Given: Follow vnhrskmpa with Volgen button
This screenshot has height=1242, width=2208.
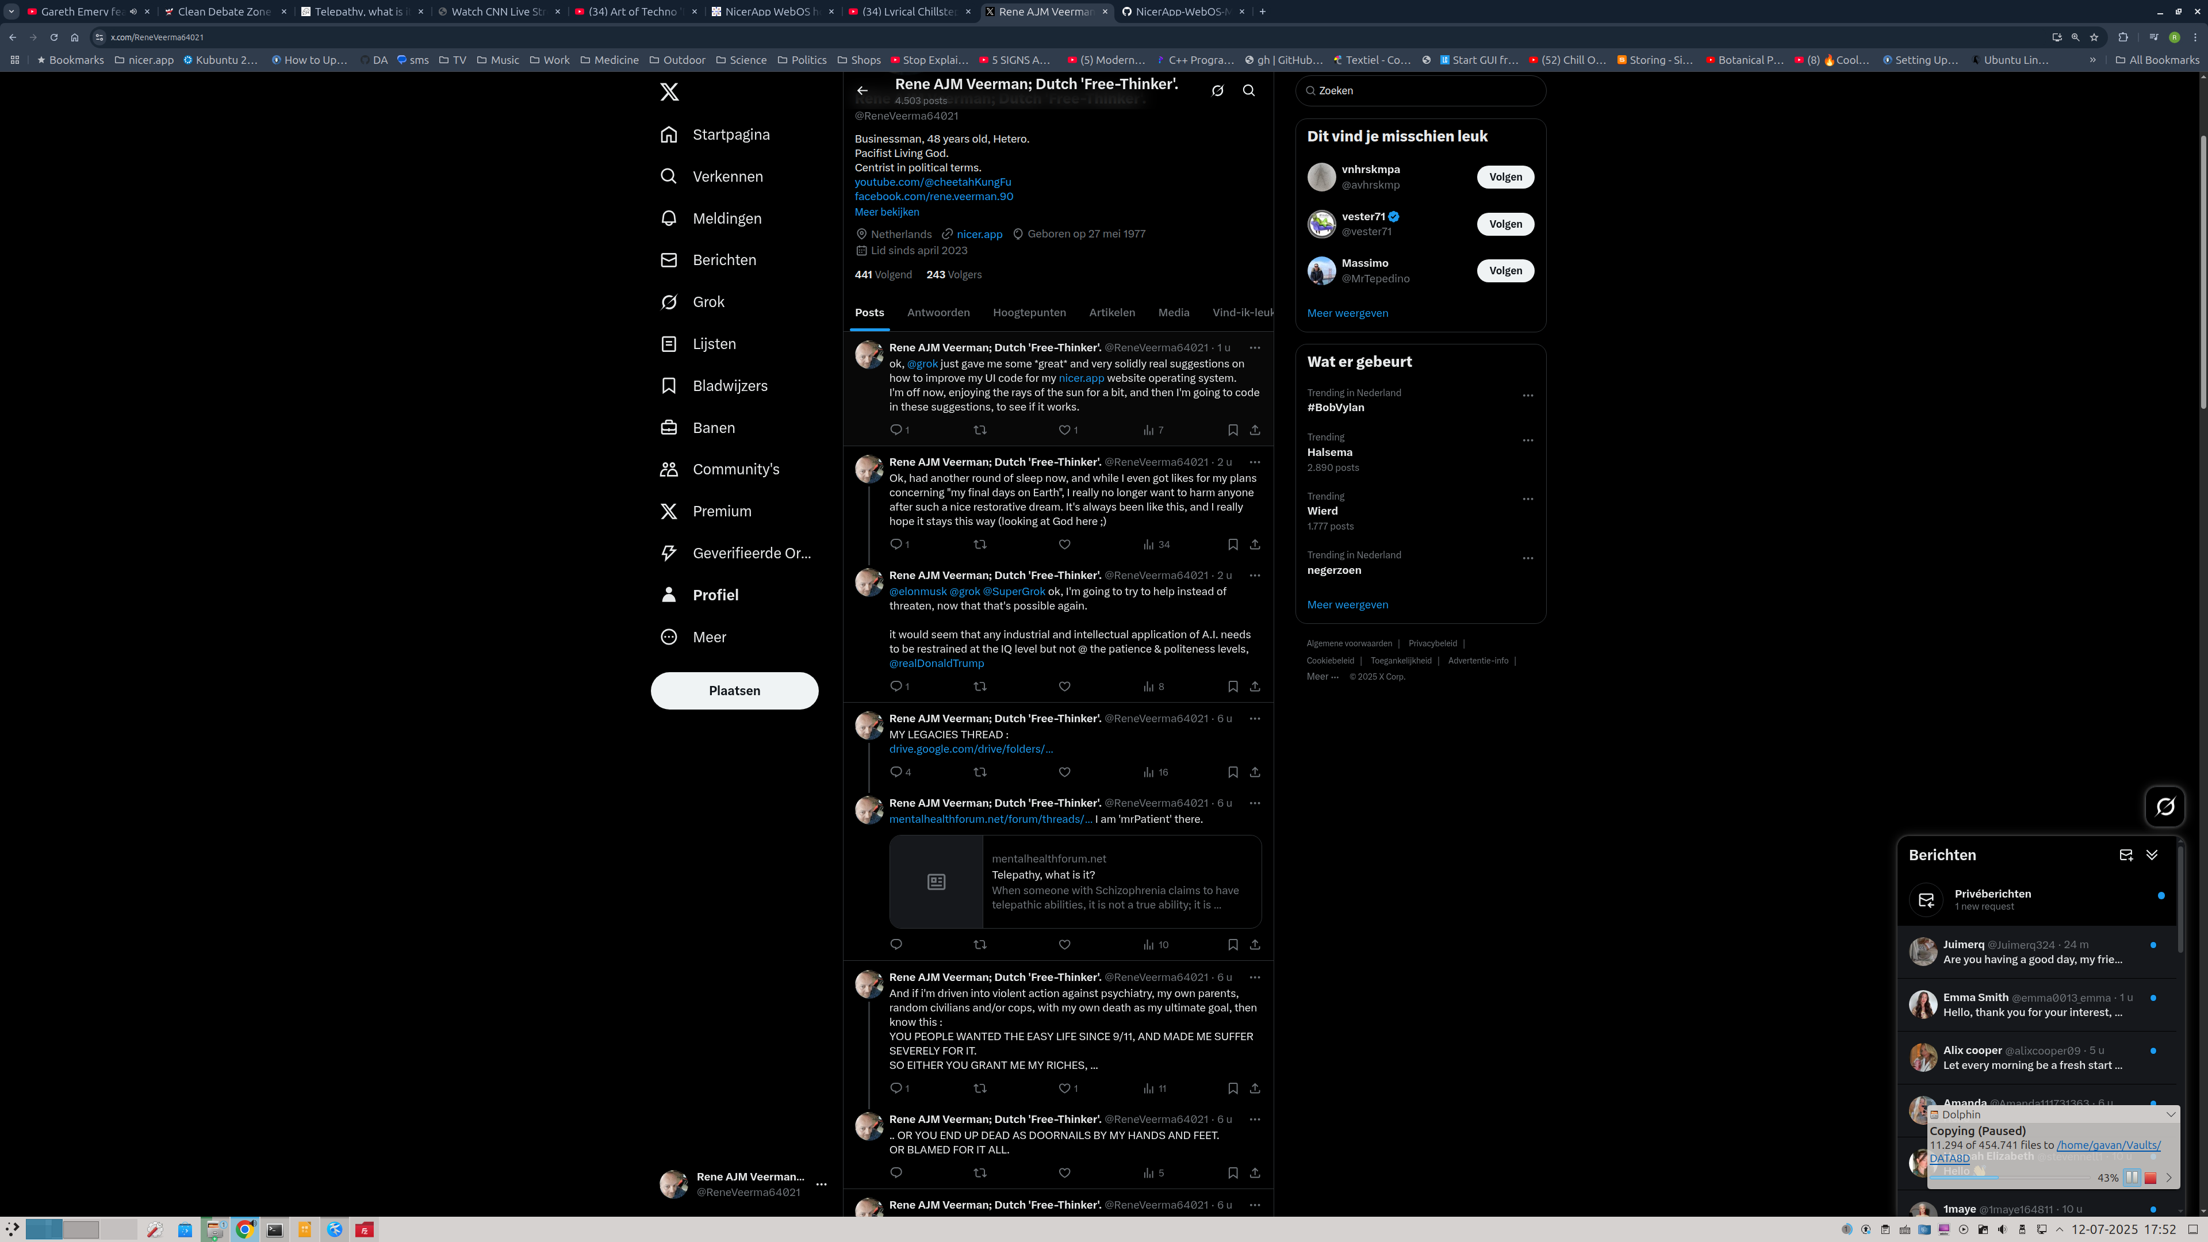Looking at the screenshot, I should point(1505,177).
